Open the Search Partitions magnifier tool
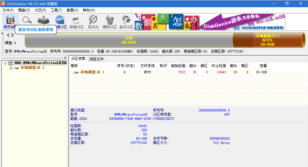 (27, 20)
